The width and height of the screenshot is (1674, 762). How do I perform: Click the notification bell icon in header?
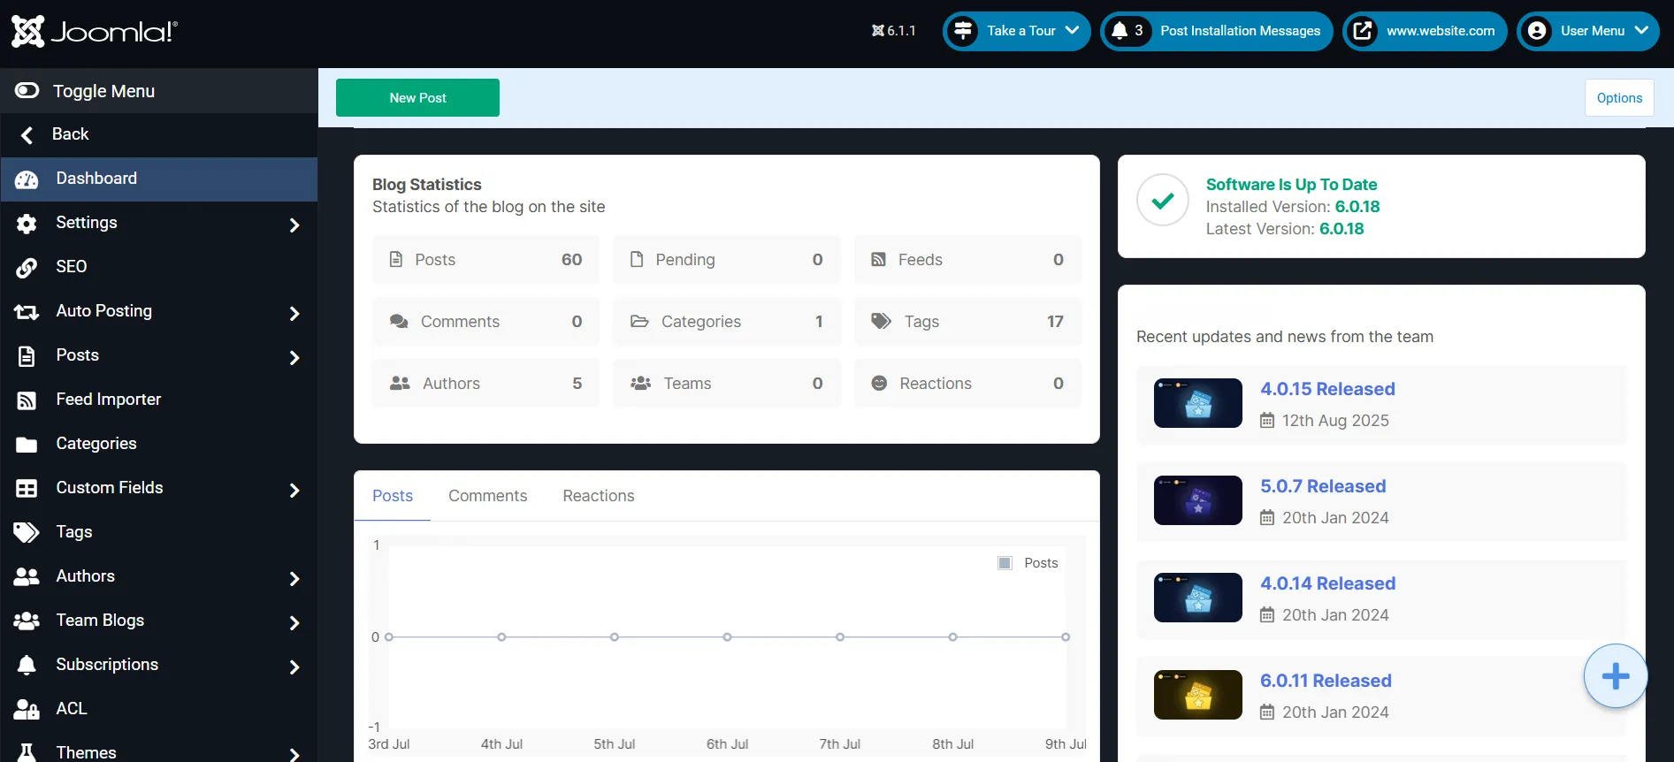pyautogui.click(x=1120, y=31)
